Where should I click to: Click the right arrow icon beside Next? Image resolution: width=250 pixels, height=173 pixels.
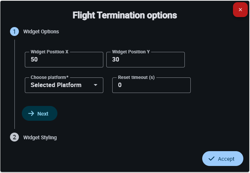[31, 114]
